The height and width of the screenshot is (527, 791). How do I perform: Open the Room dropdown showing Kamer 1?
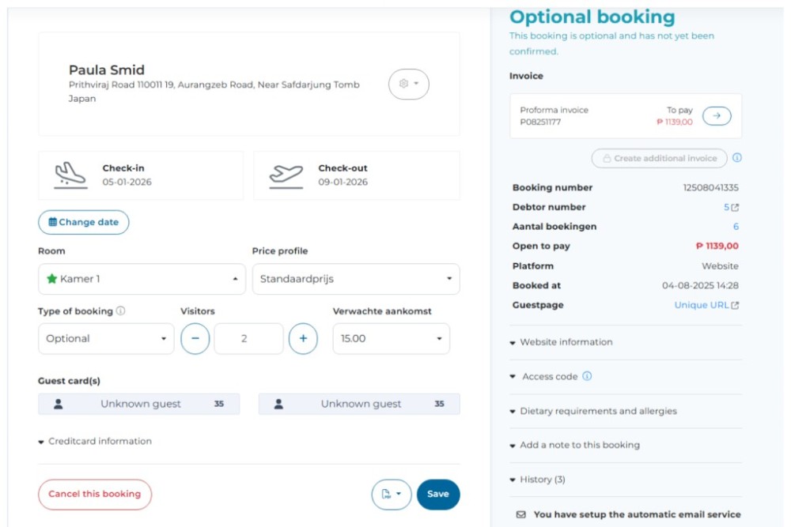coord(142,279)
